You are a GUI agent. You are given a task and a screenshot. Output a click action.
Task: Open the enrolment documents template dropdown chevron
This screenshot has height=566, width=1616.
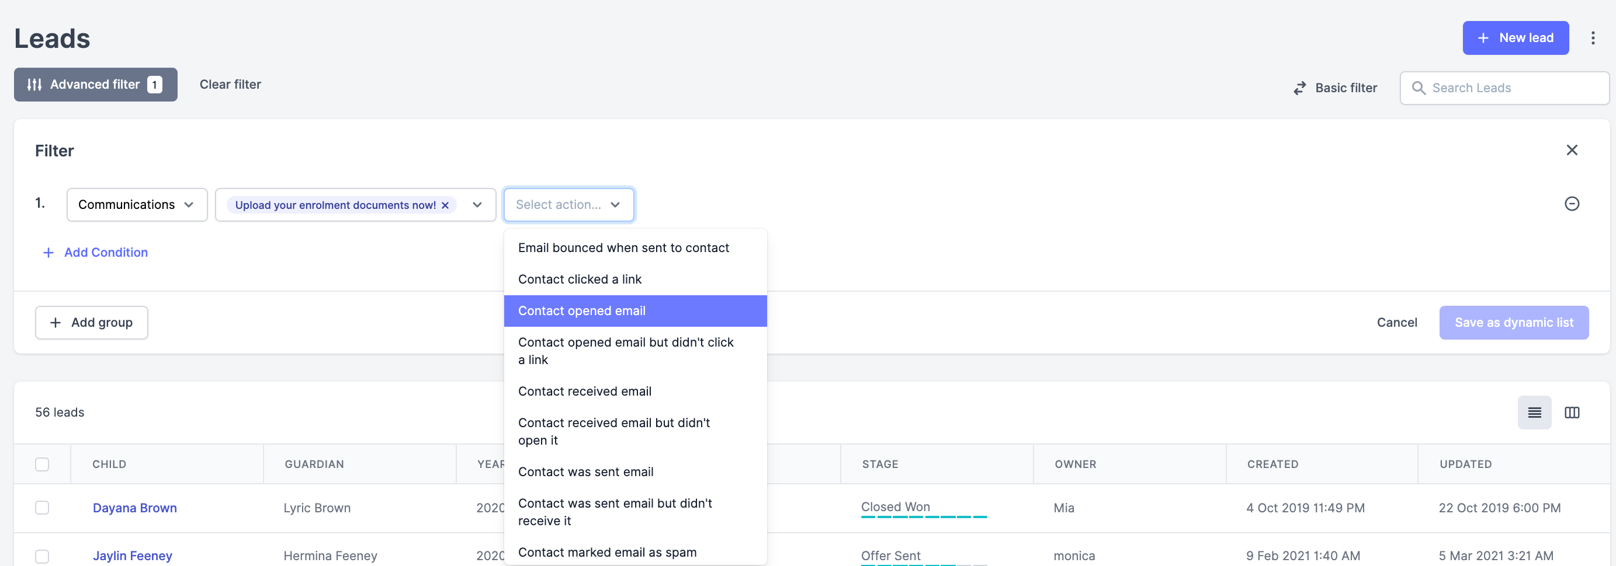pyautogui.click(x=477, y=204)
